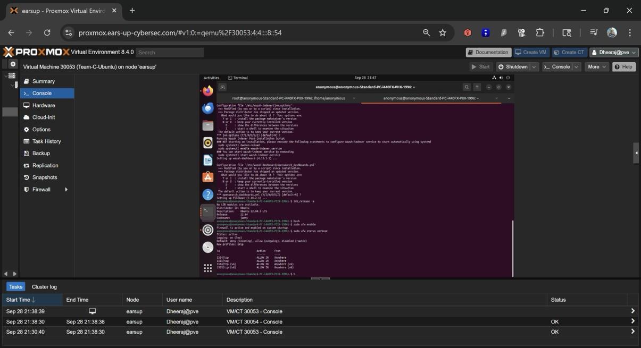641x348 pixels.
Task: Open Firefox from the Ubuntu dock
Action: pyautogui.click(x=207, y=90)
